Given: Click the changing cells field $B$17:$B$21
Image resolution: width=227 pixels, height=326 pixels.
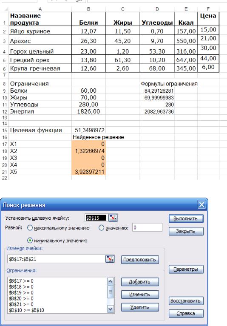Looking at the screenshot, I should click(57, 259).
